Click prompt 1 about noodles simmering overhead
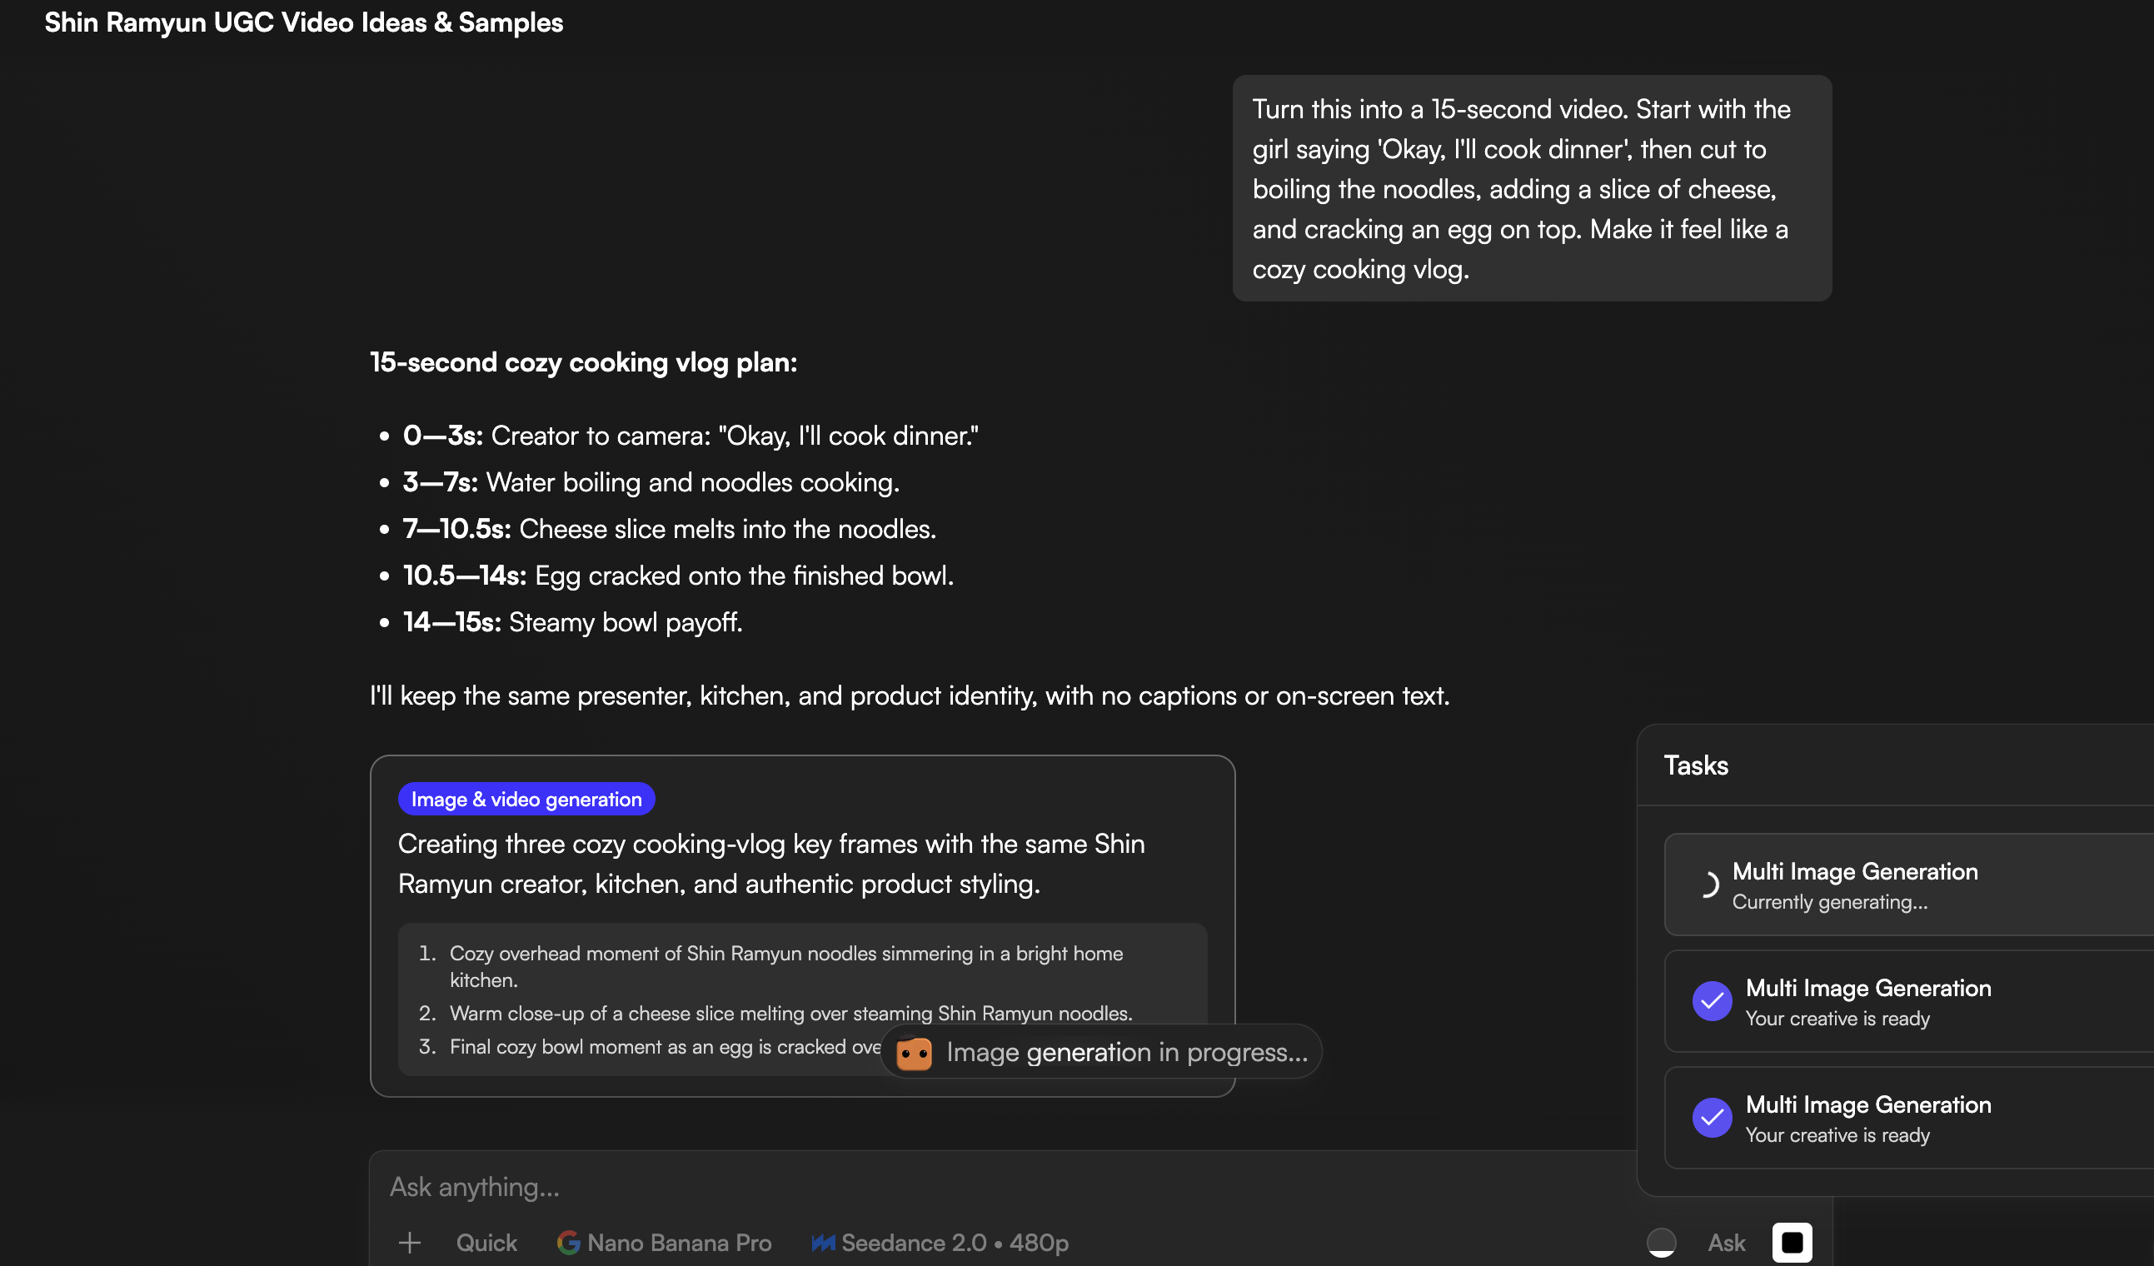This screenshot has width=2154, height=1266. (786, 967)
